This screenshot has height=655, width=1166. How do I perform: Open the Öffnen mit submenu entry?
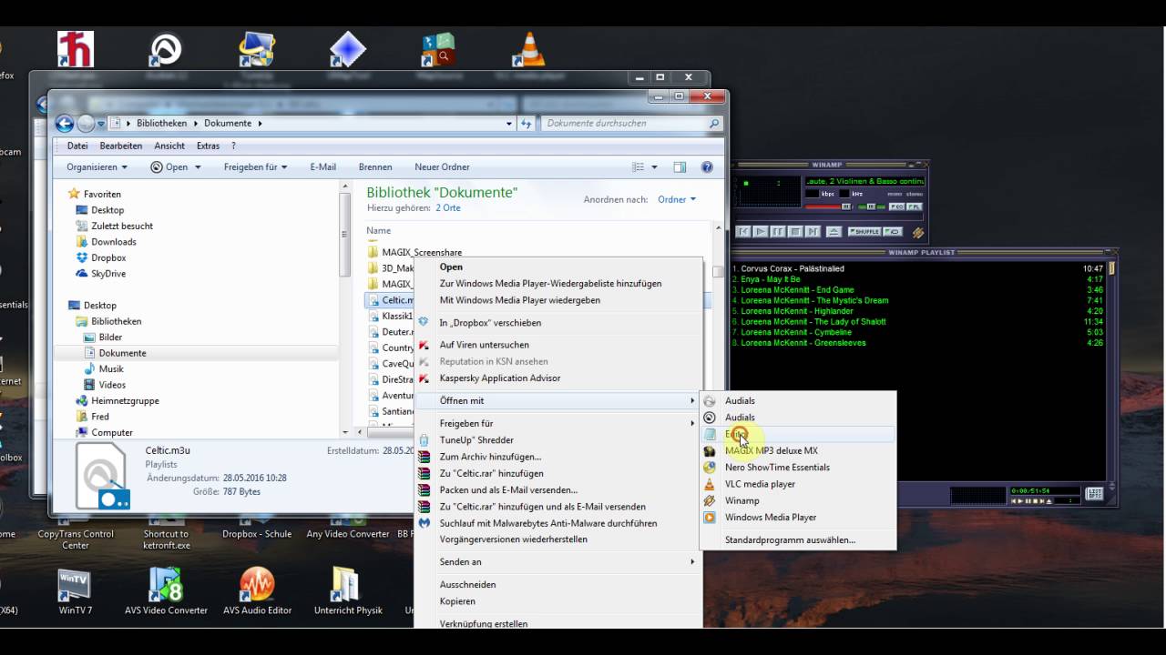click(x=557, y=400)
